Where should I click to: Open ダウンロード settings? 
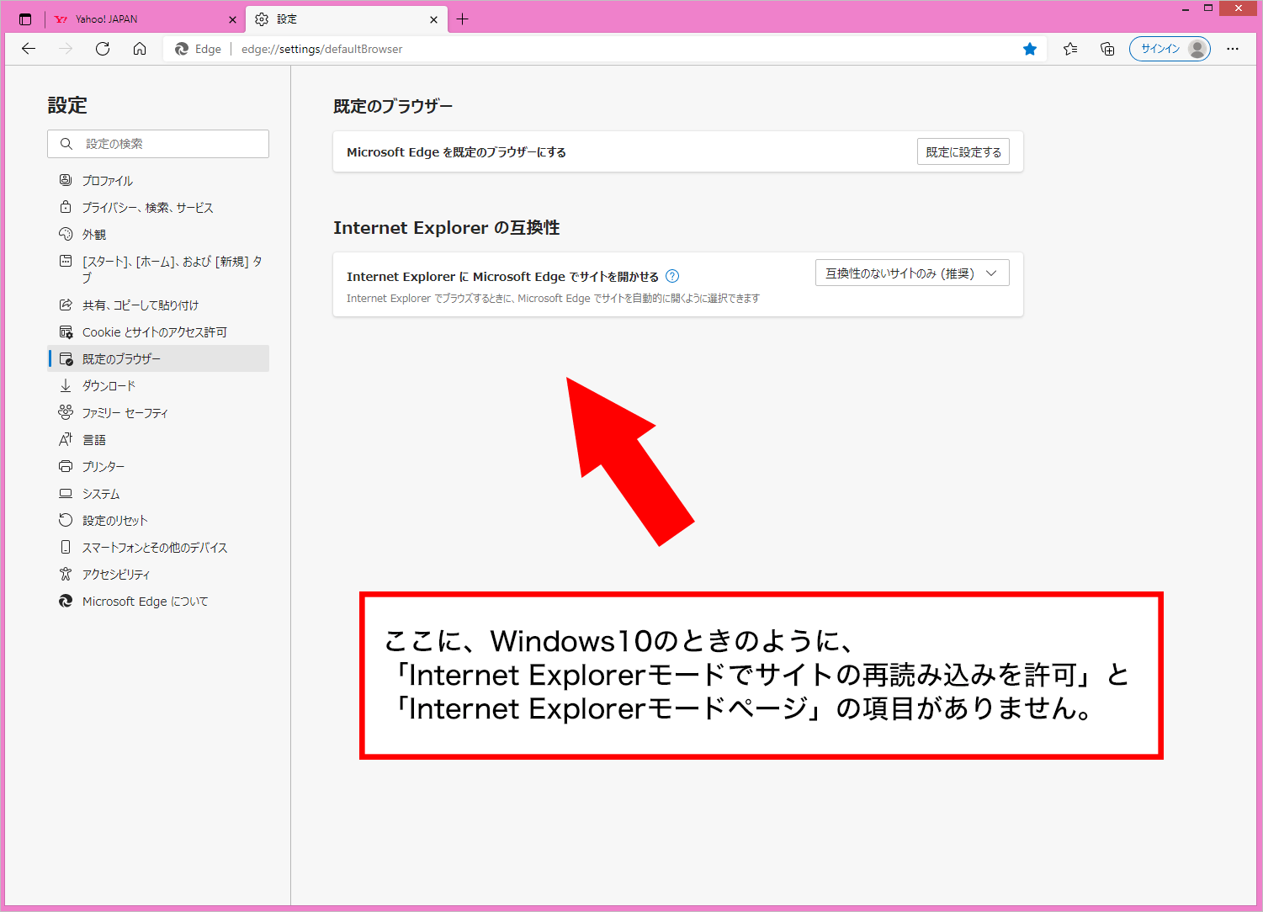click(159, 386)
